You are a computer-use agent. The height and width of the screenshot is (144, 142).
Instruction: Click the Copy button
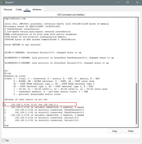115,131
